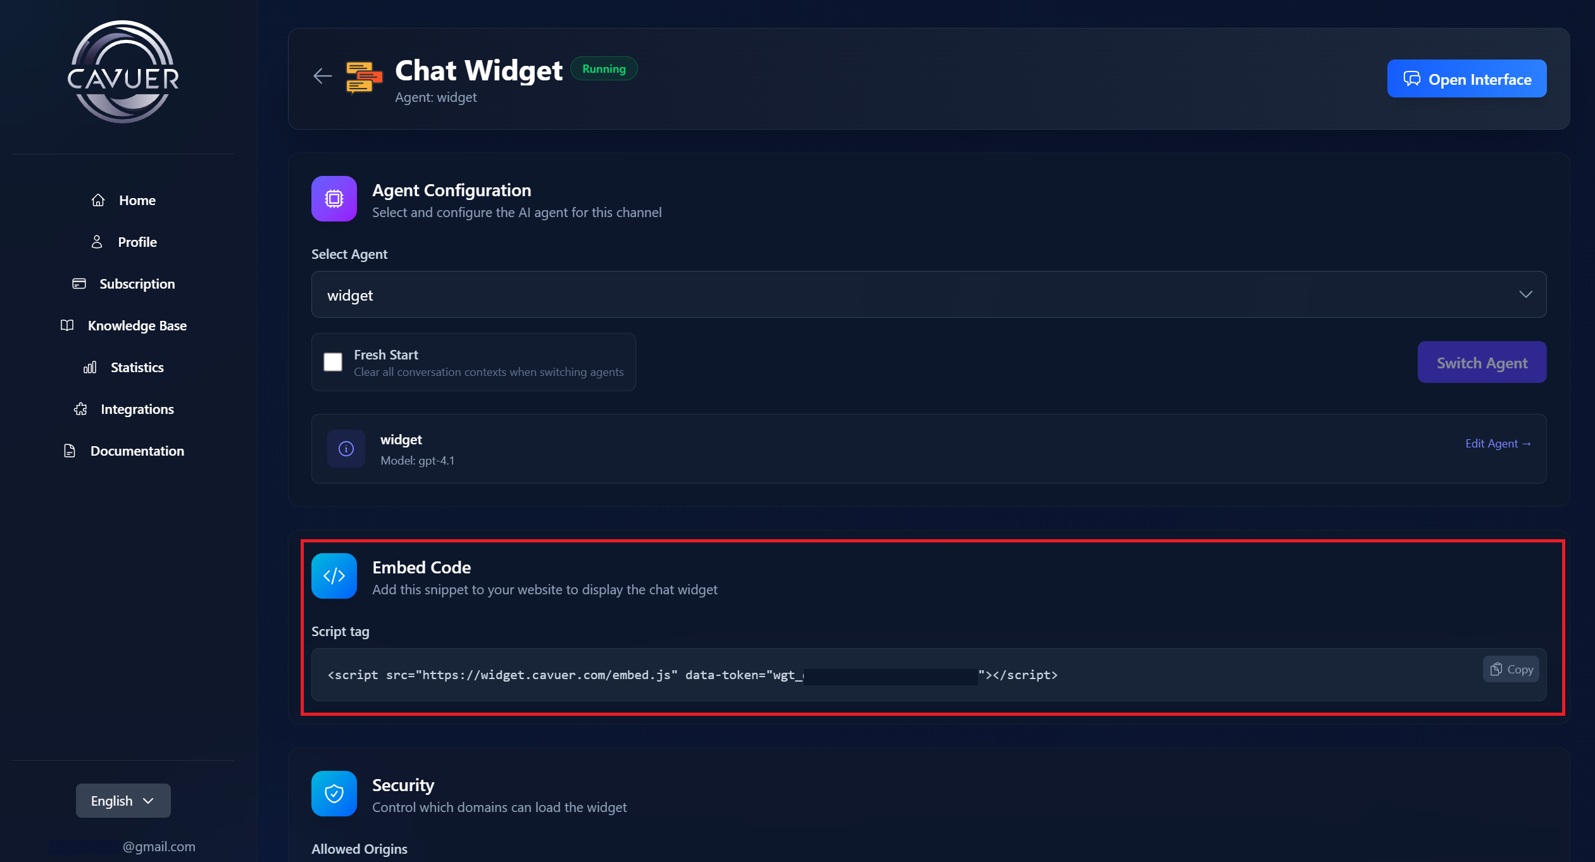This screenshot has width=1595, height=862.
Task: Click the Chat Widget speech bubbles icon
Action: (364, 78)
